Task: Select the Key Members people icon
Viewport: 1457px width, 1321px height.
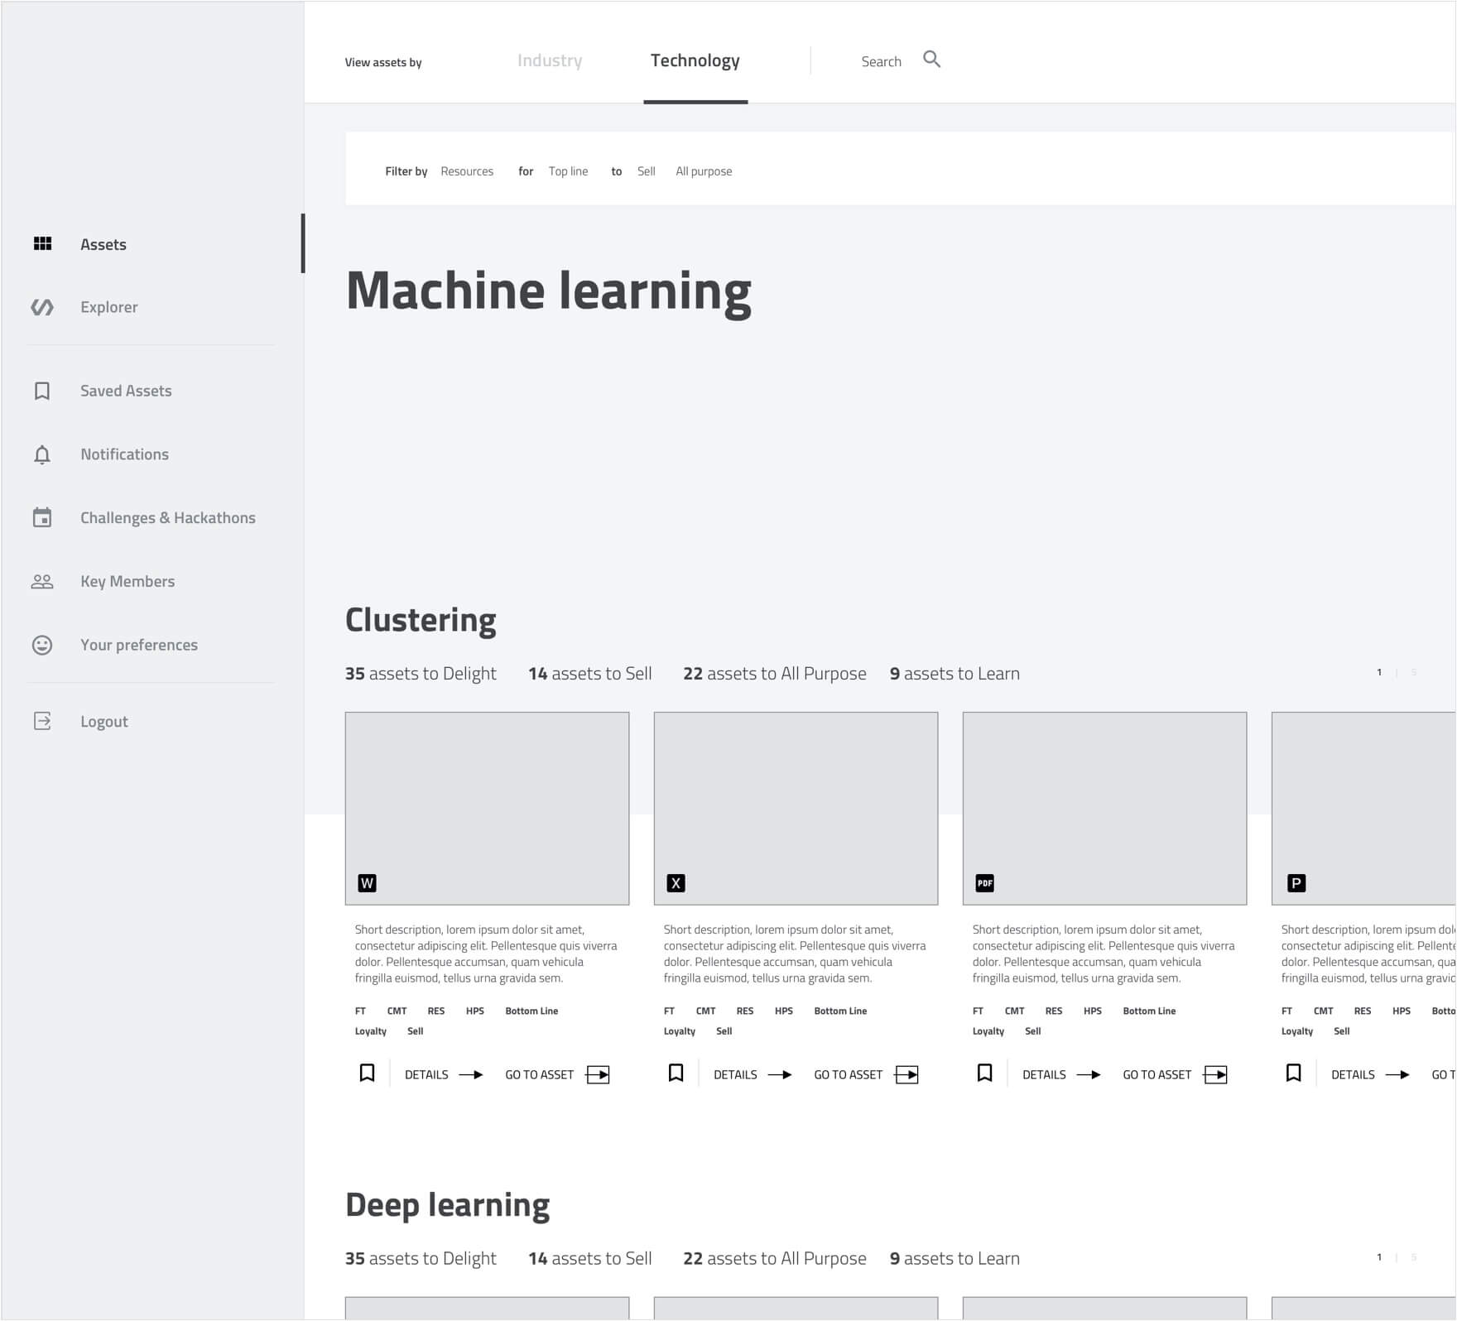Action: (42, 580)
